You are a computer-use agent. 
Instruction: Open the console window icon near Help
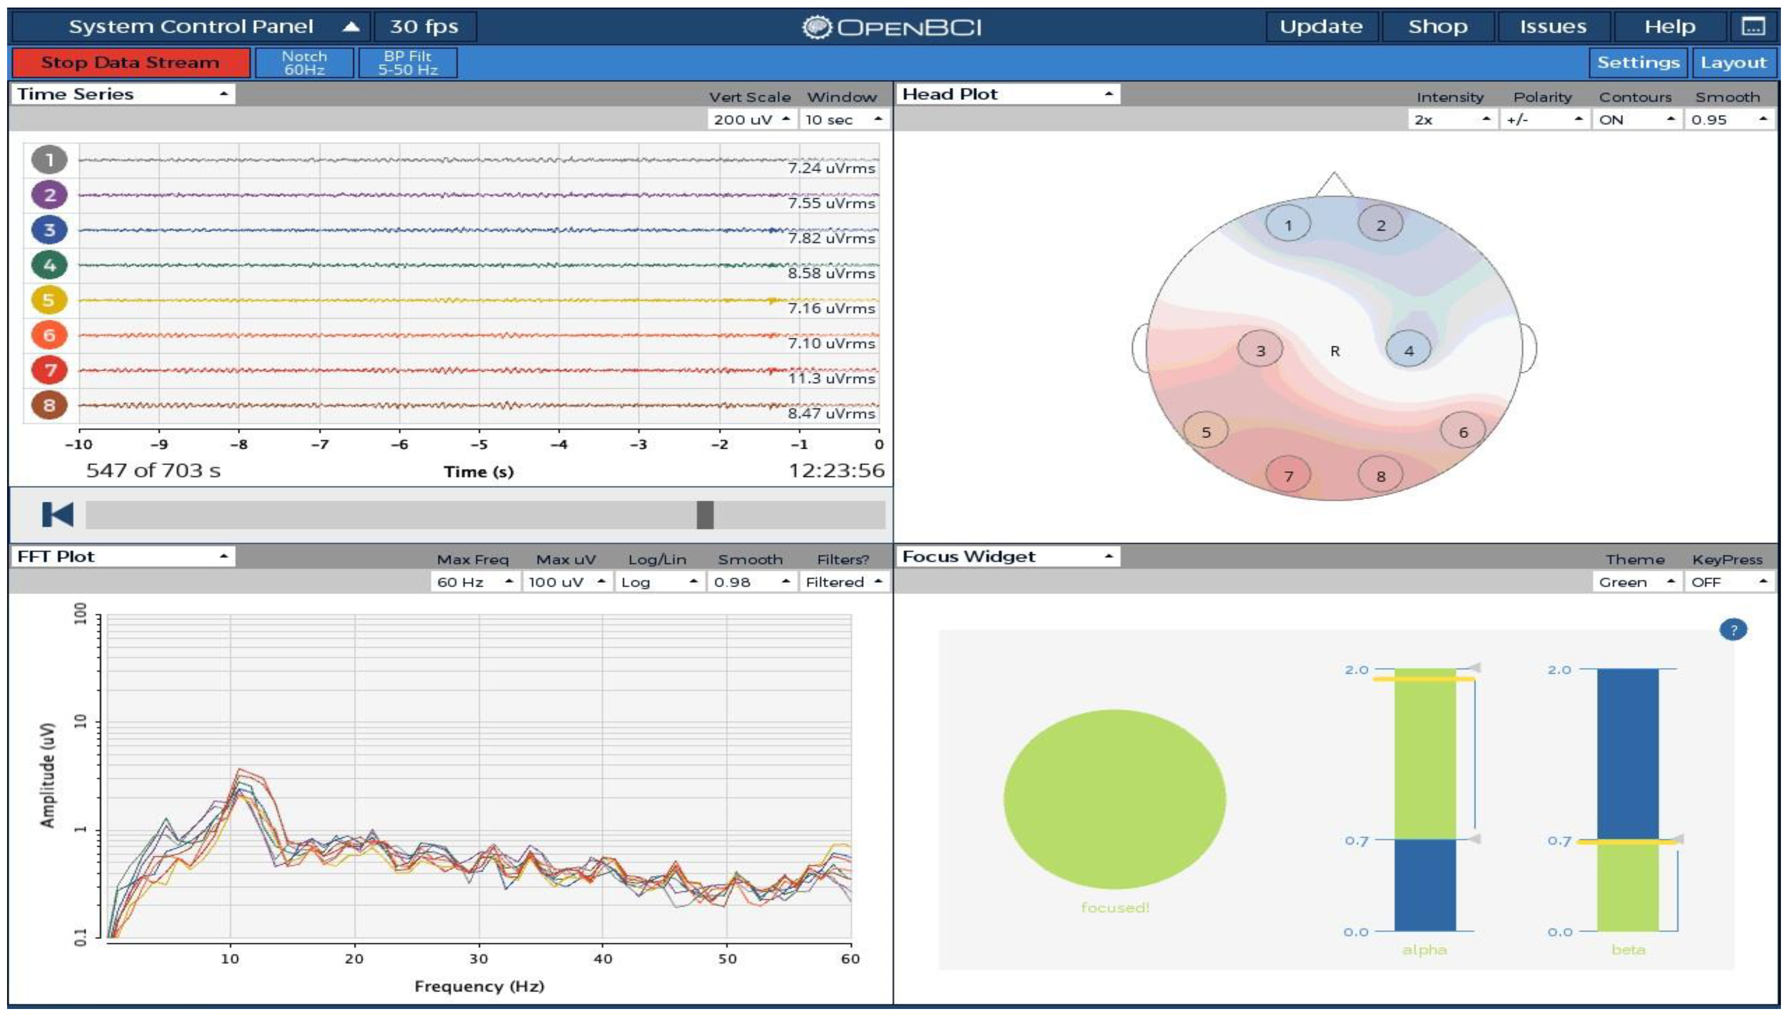pos(1753,26)
